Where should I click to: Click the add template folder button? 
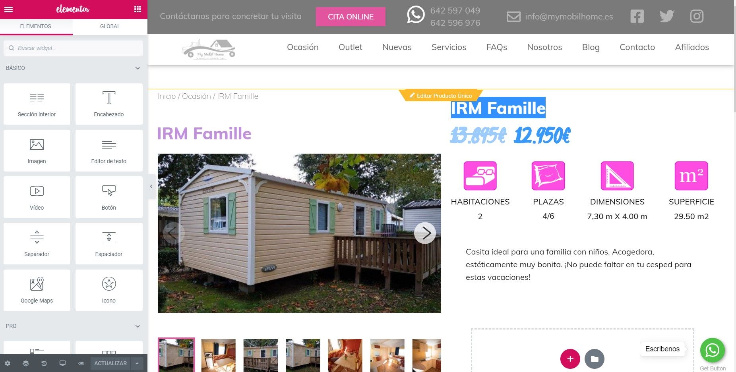point(595,359)
